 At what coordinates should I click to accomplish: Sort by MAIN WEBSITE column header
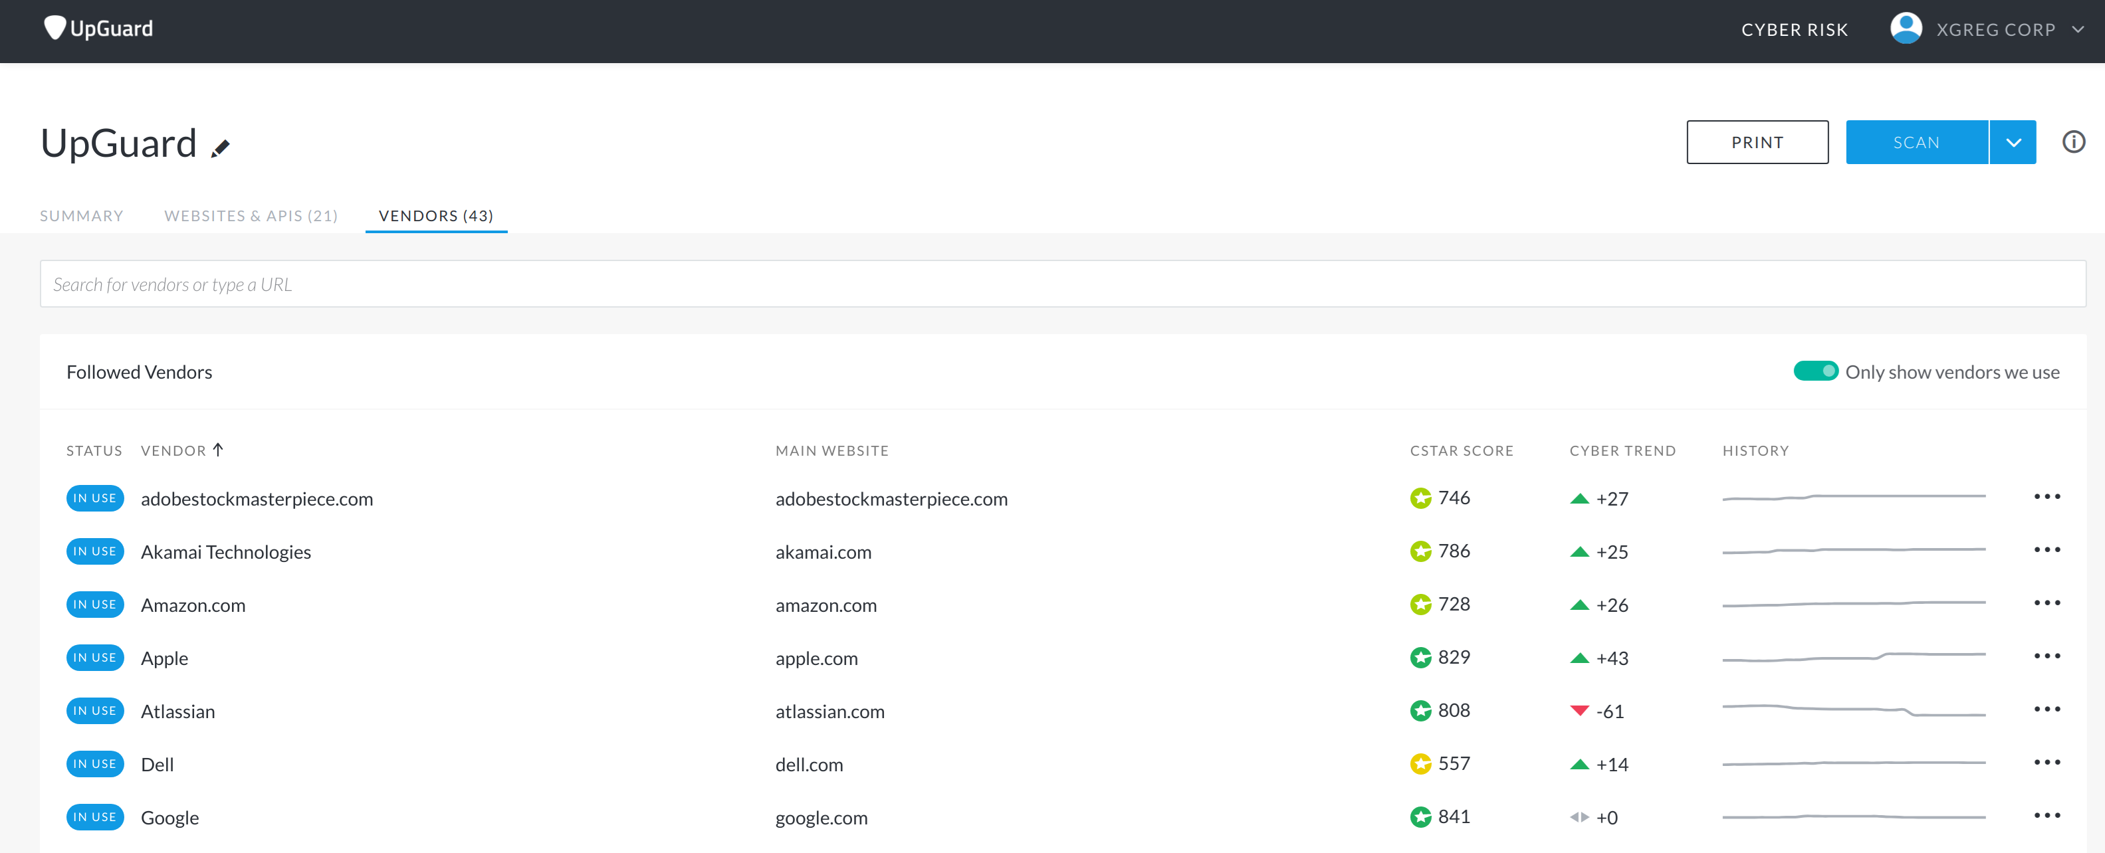pyautogui.click(x=832, y=451)
